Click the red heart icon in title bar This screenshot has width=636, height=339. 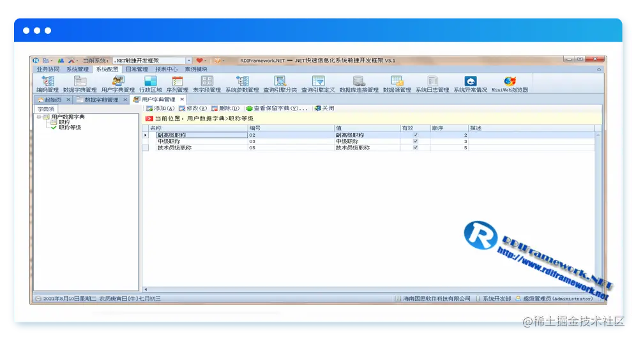tap(199, 61)
